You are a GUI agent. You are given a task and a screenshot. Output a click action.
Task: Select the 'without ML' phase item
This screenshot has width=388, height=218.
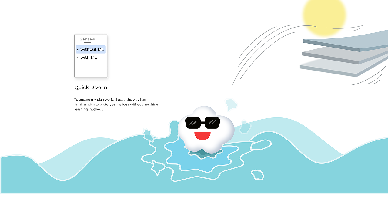[x=91, y=49]
